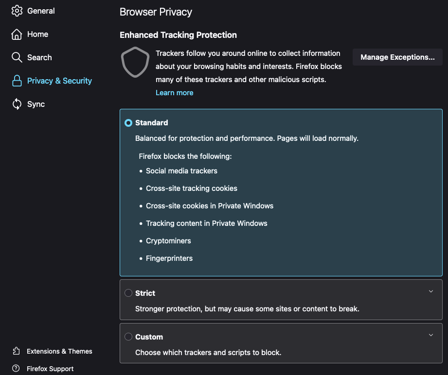The image size is (448, 375).
Task: Click the General gear icon
Action: click(x=17, y=11)
